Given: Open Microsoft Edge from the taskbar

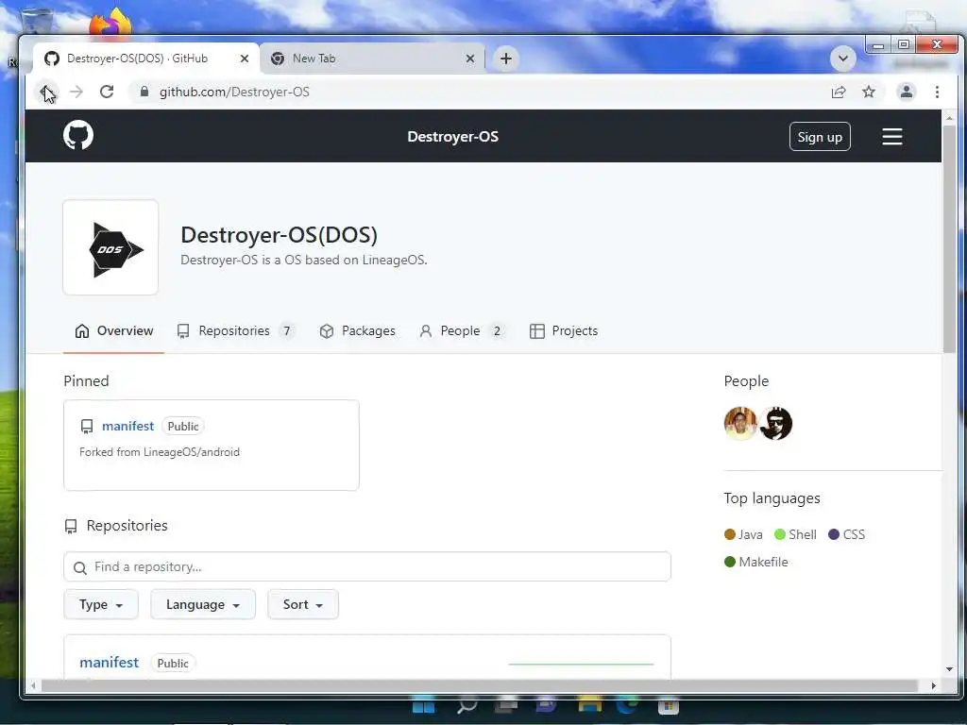Looking at the screenshot, I should pyautogui.click(x=628, y=706).
